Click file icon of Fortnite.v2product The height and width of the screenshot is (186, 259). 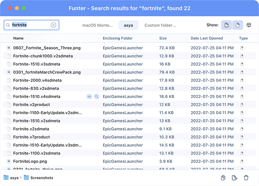pyautogui.click(x=9, y=105)
